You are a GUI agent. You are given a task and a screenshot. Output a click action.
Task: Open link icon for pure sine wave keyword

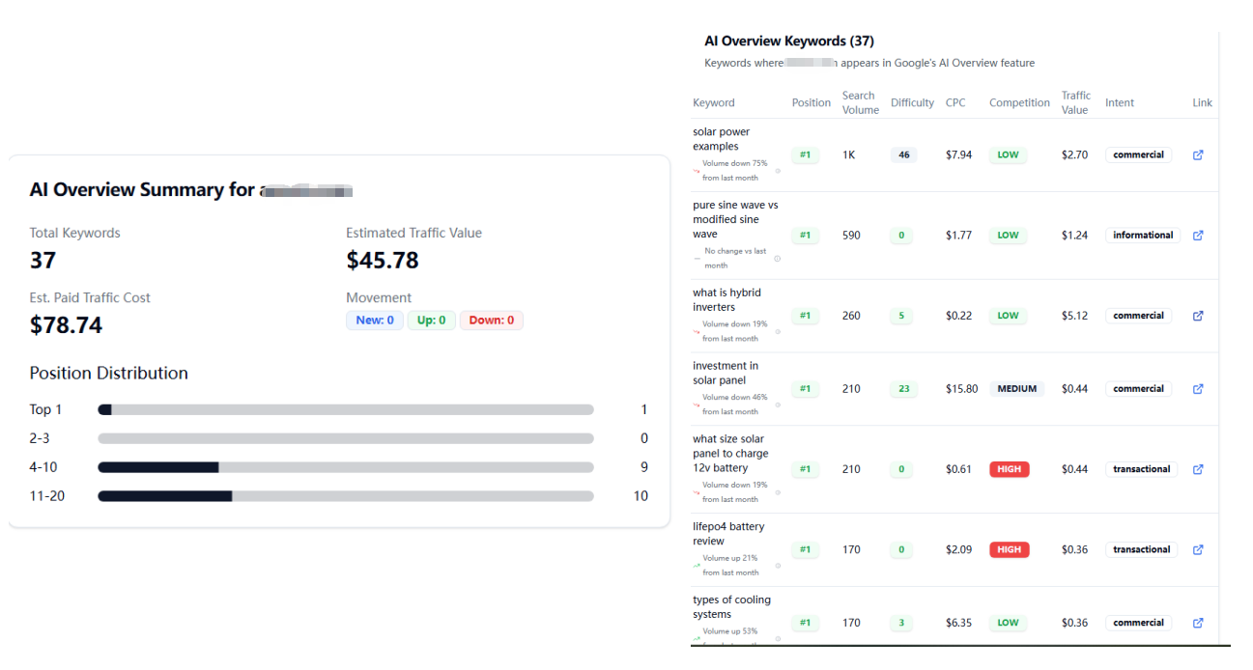click(x=1198, y=236)
